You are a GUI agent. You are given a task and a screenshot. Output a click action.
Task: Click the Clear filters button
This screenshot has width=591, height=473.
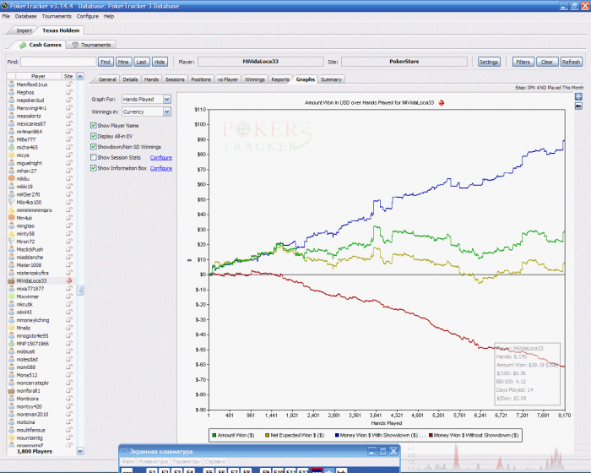pos(546,62)
